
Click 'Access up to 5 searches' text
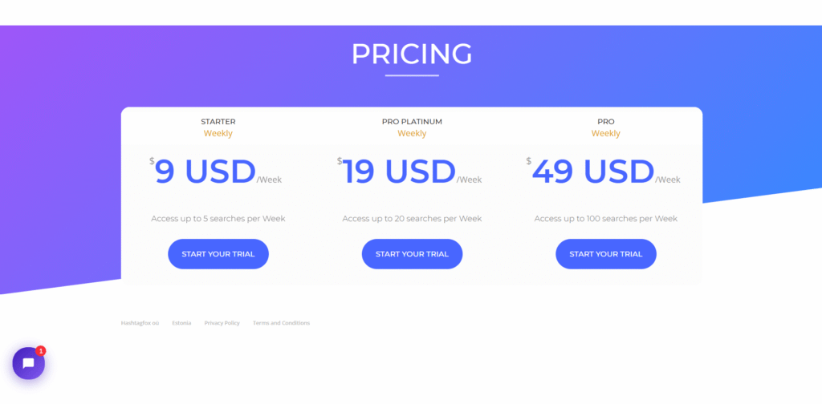coord(218,218)
